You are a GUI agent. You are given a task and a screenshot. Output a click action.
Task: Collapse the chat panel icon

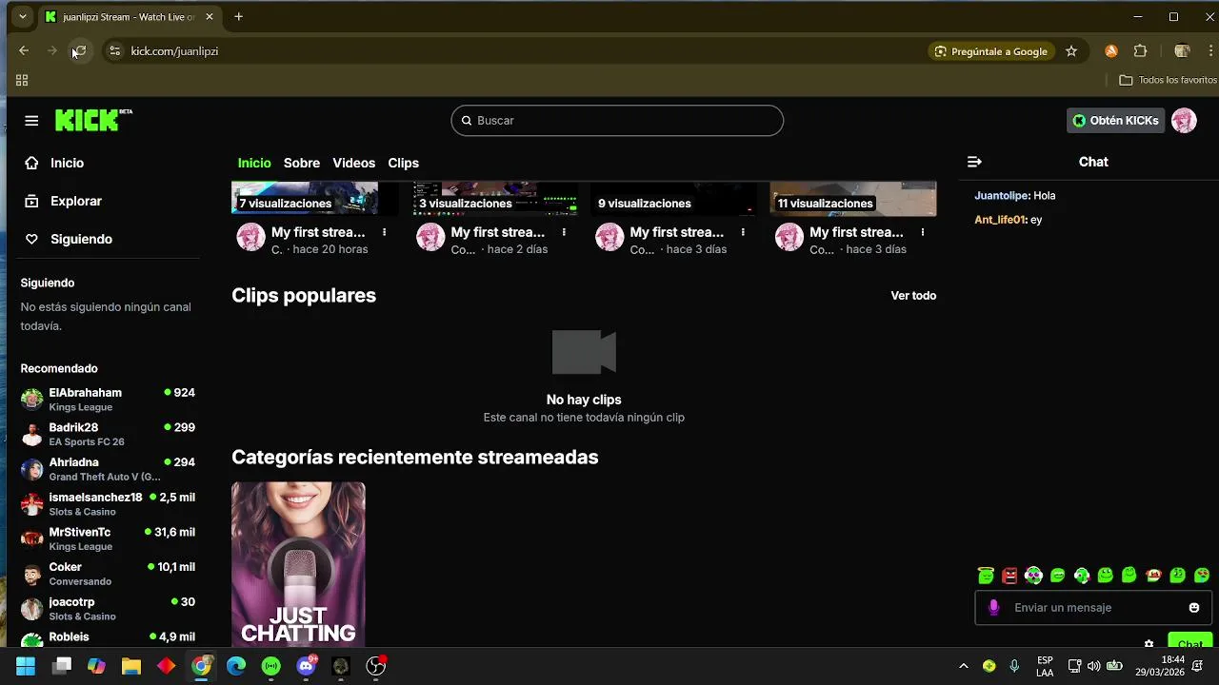coord(974,162)
